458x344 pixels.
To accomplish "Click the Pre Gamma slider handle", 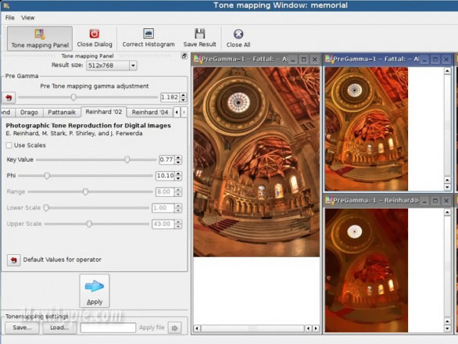I will click(73, 97).
